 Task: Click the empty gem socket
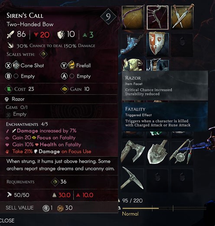tap(16, 114)
